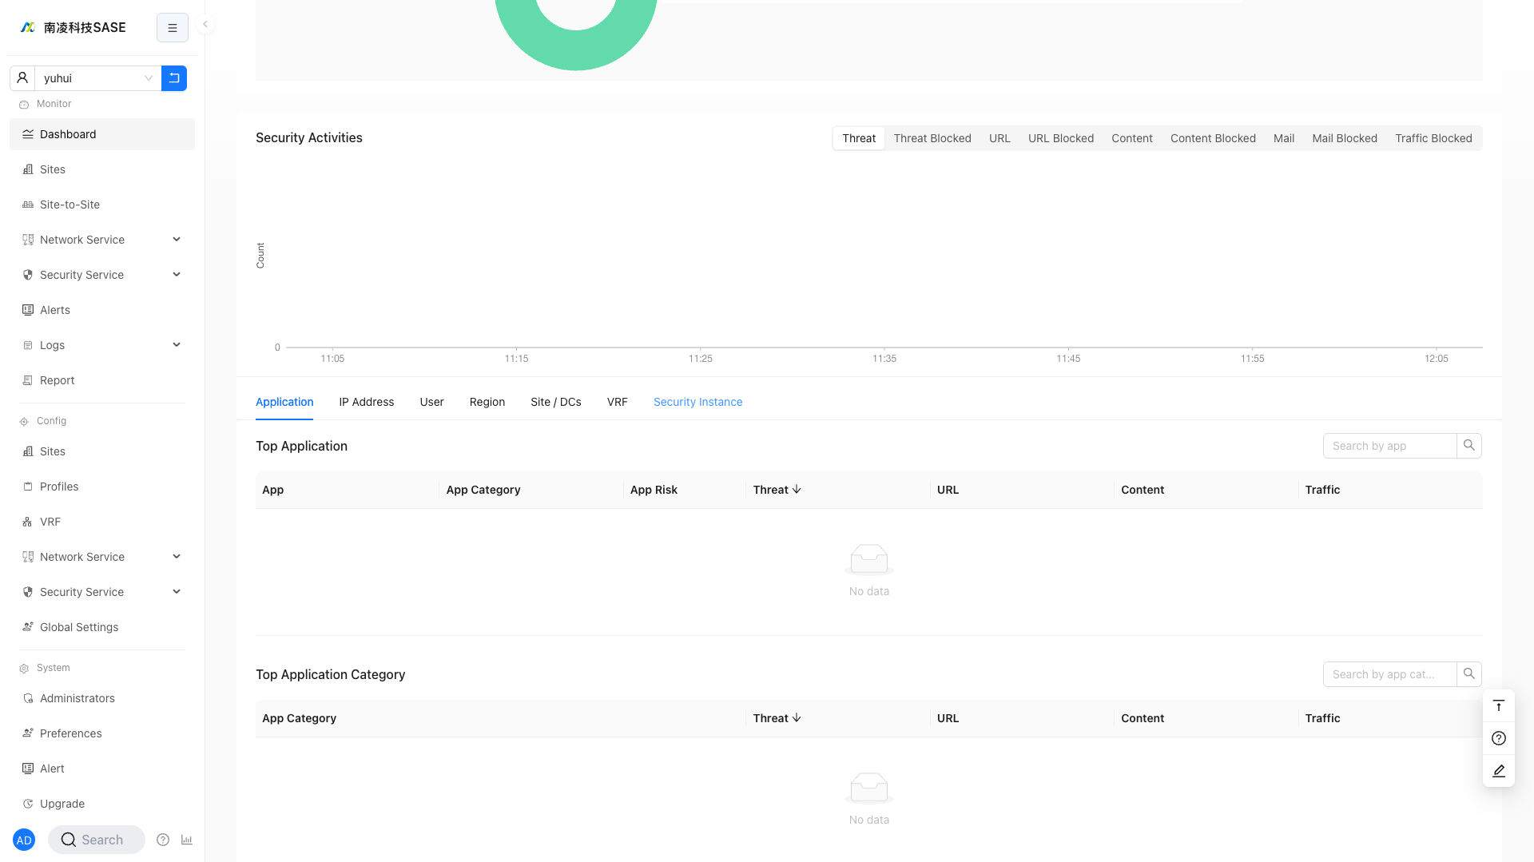Open the yuhui tenant dropdown

(97, 78)
